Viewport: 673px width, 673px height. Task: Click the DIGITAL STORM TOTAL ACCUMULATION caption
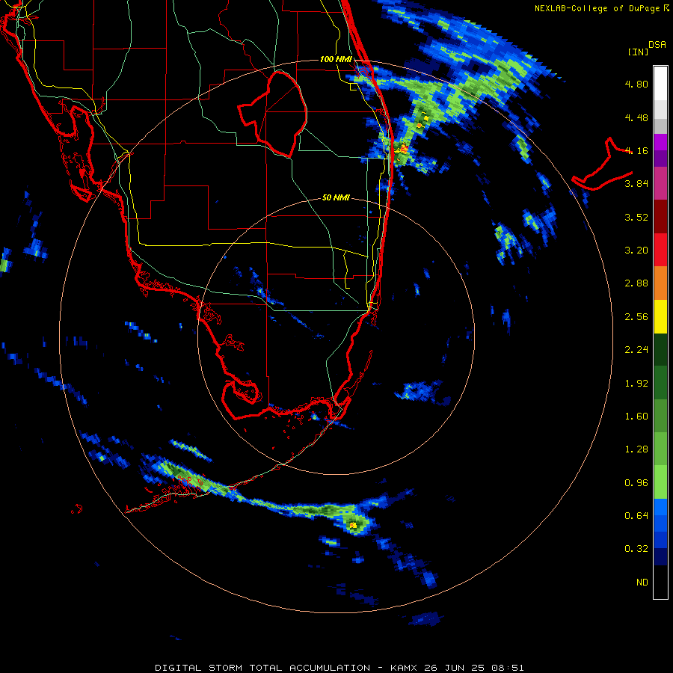(262, 668)
